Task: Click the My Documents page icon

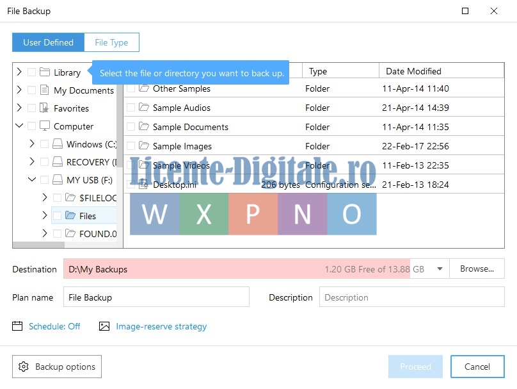Action: [44, 90]
